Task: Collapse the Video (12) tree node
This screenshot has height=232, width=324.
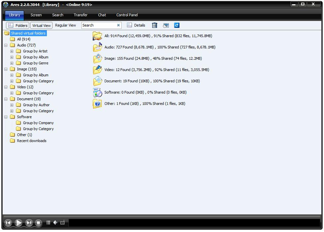Action: [x=6, y=87]
